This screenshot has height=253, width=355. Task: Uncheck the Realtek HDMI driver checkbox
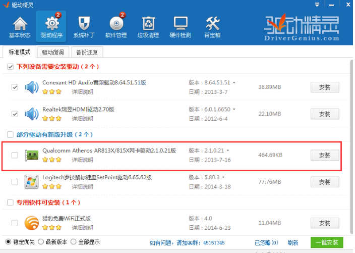pos(15,114)
